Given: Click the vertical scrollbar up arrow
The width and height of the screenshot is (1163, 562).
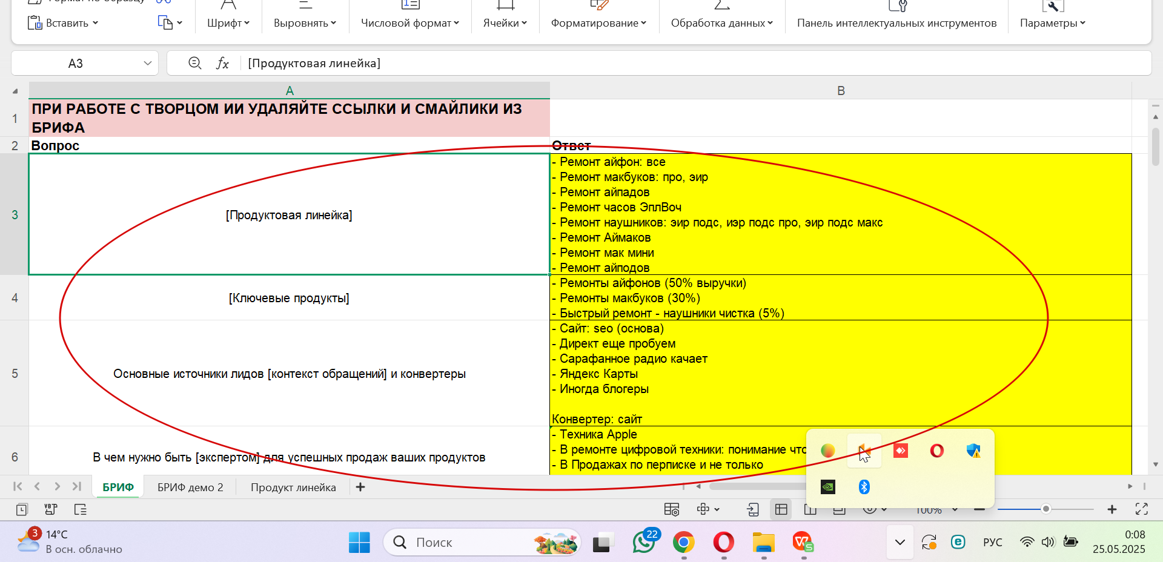Looking at the screenshot, I should pos(1155,117).
